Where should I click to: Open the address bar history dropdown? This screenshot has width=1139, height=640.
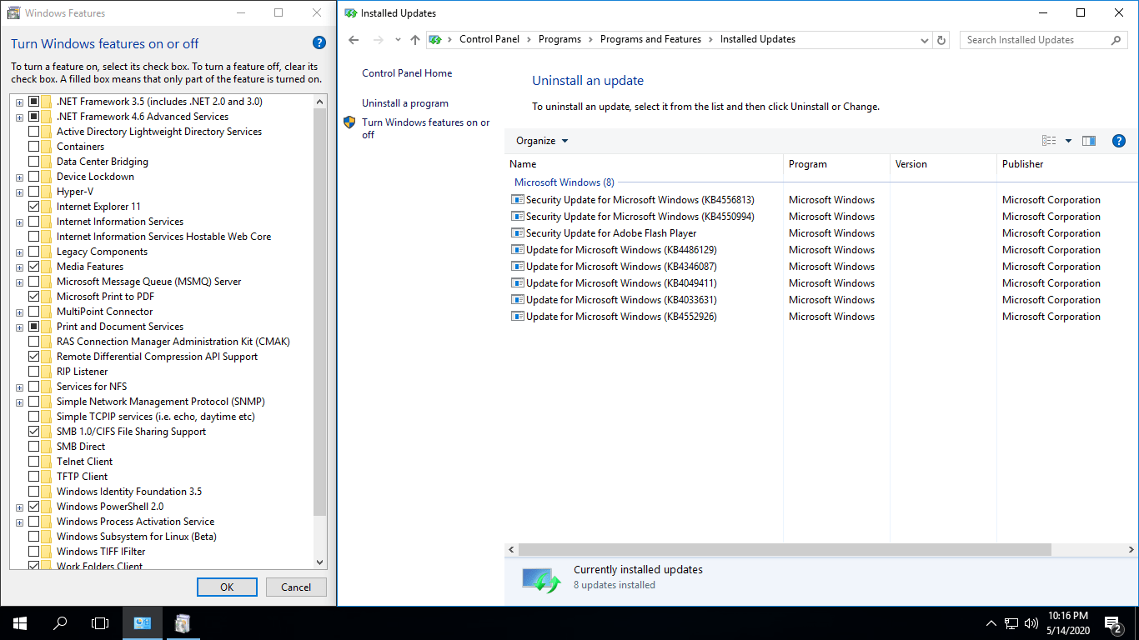coord(924,40)
